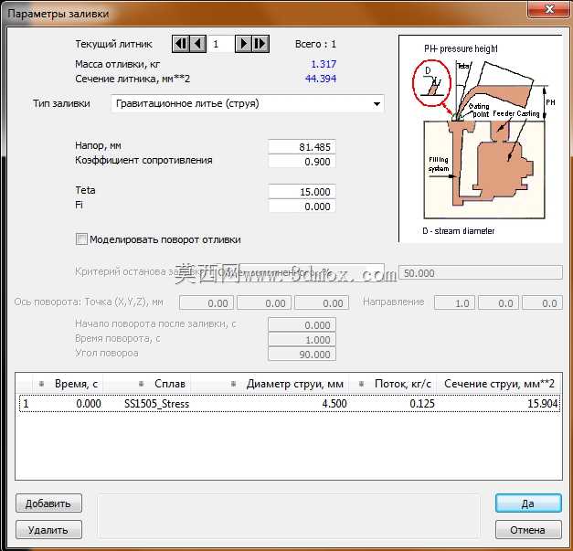Click the disabled 50.000 criterion field
This screenshot has height=551, width=573.
coord(480,272)
